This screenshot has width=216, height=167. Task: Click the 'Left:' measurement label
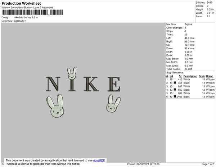pyautogui.click(x=168, y=38)
